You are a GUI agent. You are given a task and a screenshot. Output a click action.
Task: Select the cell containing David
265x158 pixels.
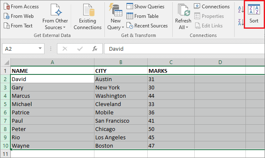pos(52,79)
